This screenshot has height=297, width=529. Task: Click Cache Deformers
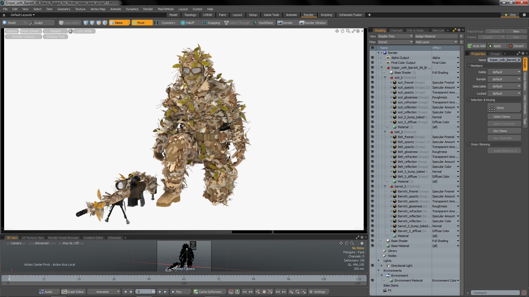coord(210,292)
